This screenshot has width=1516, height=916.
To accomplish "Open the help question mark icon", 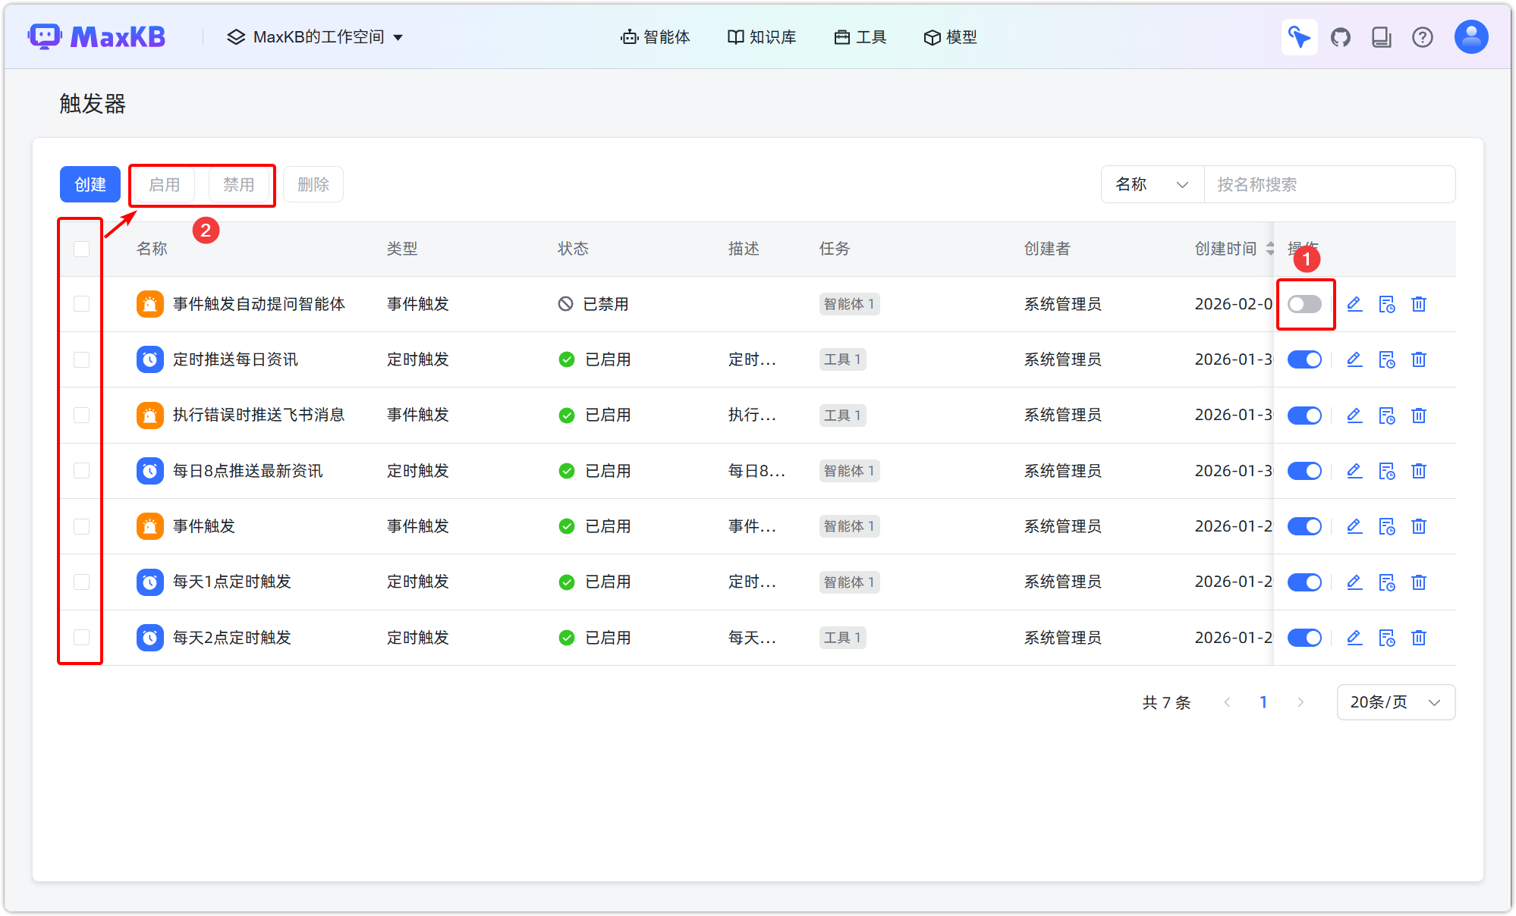I will pos(1423,36).
